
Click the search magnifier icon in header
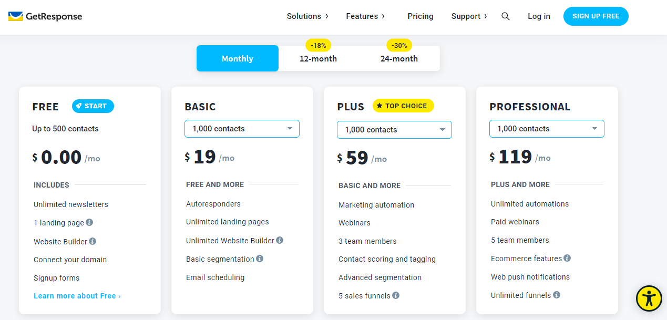pos(505,16)
